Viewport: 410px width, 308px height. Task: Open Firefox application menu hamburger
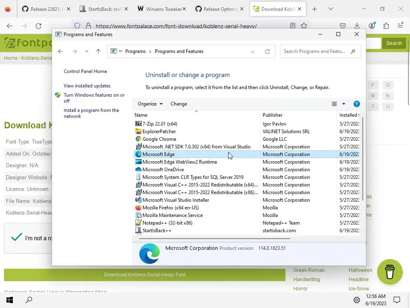[400, 25]
